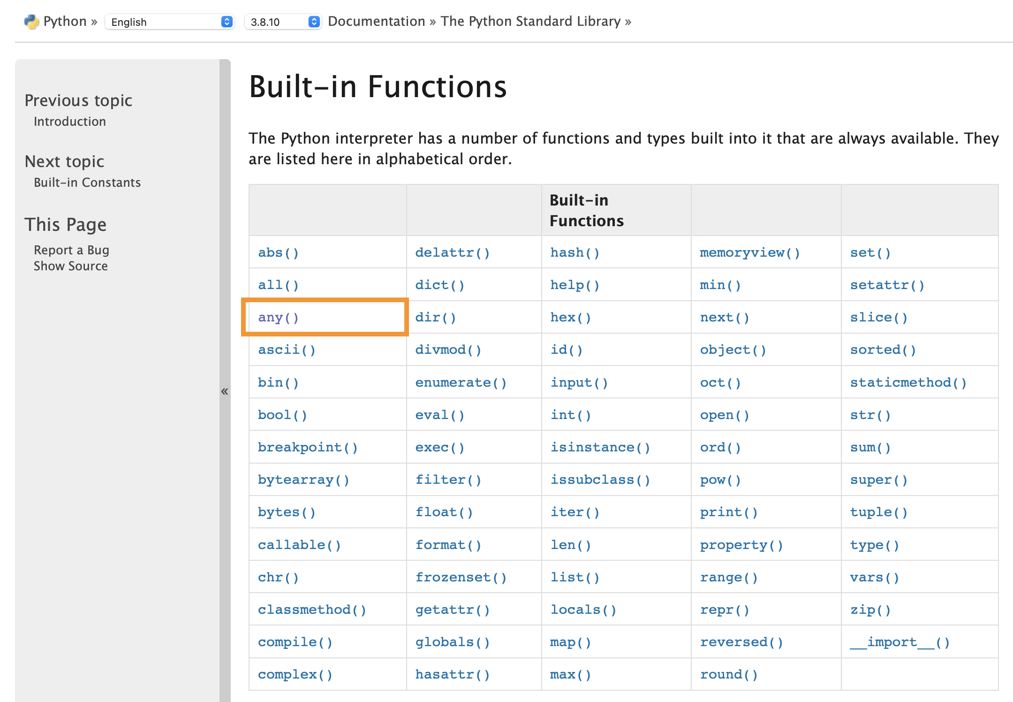Open the all() function link
The width and height of the screenshot is (1013, 702).
[278, 285]
